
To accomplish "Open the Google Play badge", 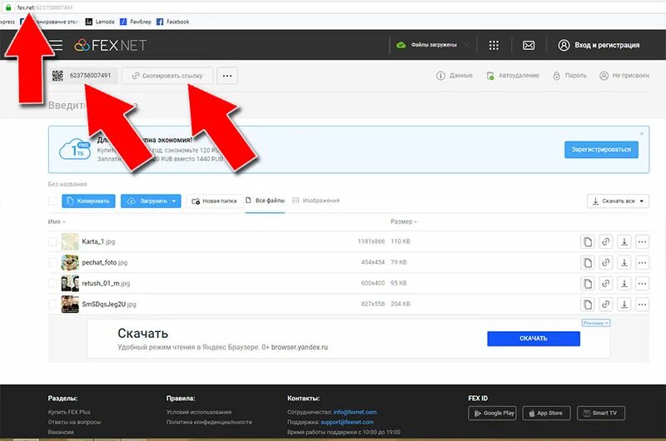I will pos(492,413).
